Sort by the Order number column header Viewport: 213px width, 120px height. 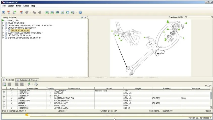(x=32, y=88)
